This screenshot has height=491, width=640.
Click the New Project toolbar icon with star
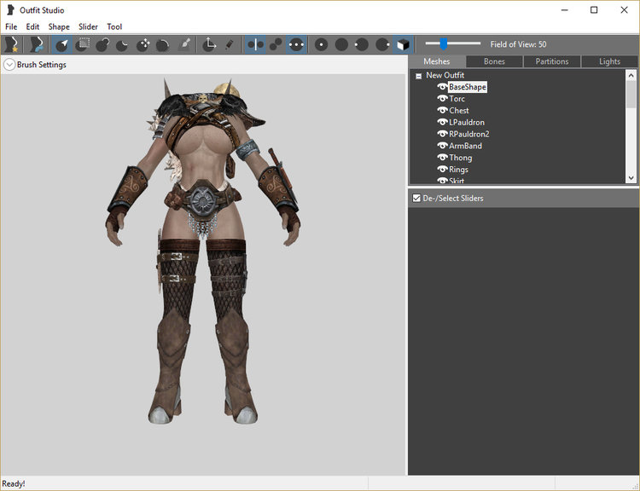coord(11,44)
